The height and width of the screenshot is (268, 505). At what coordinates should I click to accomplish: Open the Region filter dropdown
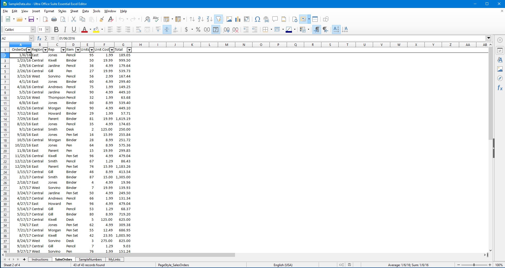click(x=45, y=50)
